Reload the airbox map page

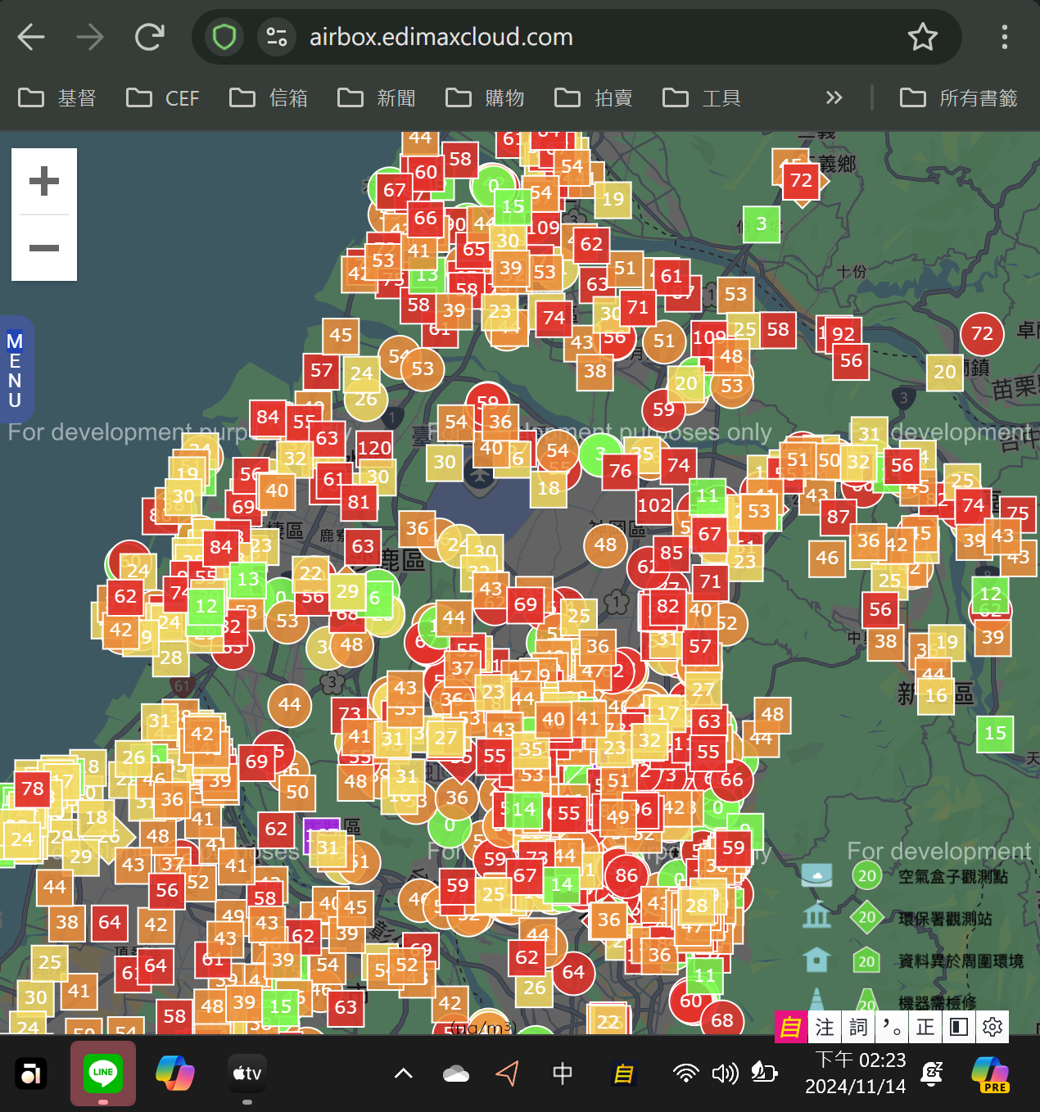(150, 37)
